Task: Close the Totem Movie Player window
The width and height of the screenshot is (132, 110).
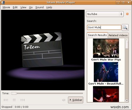Action: click(128, 2)
